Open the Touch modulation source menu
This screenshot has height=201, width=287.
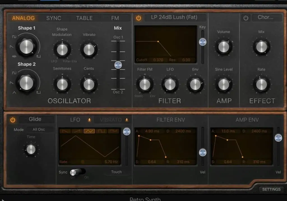pos(116,172)
